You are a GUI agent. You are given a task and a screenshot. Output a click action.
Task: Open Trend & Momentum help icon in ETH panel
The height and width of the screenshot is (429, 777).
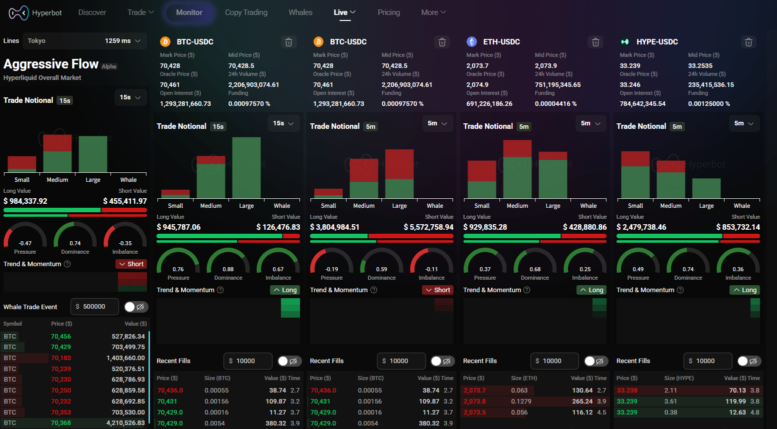[x=526, y=290]
